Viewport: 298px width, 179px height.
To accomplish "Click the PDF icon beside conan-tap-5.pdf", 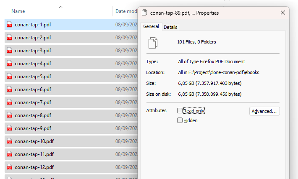I will tap(9, 77).
